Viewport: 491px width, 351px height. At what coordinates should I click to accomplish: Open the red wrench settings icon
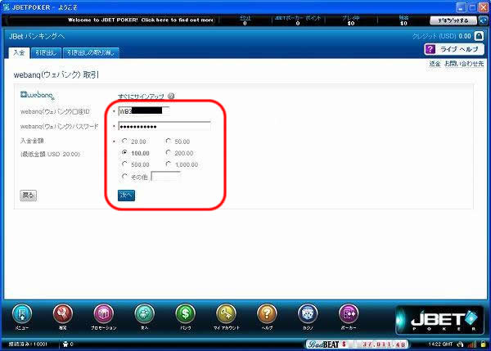(63, 313)
